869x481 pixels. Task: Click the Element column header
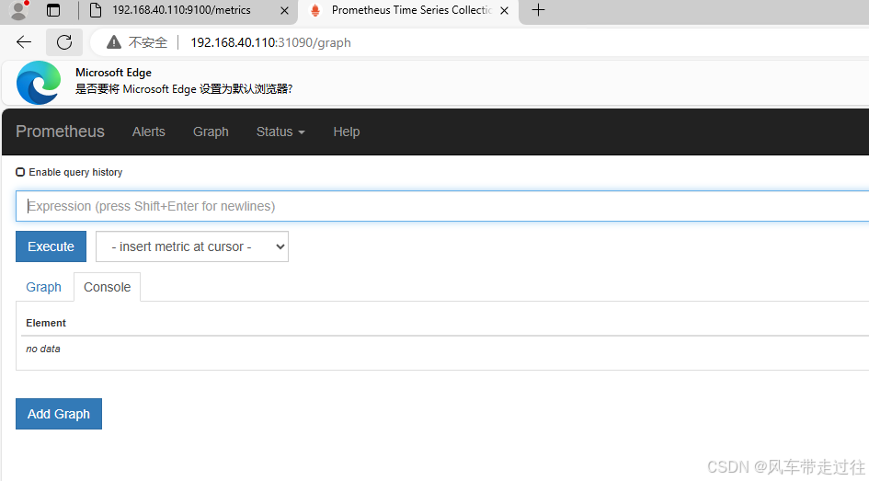(46, 323)
